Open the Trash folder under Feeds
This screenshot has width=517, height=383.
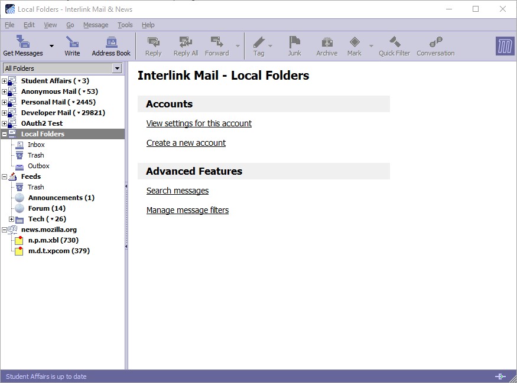point(35,187)
